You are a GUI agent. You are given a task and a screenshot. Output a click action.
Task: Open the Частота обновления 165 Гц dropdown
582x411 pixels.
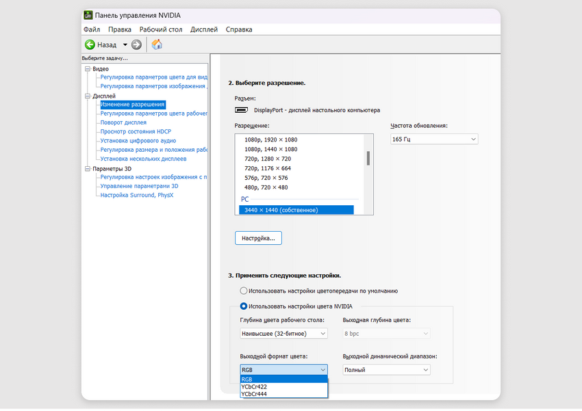(434, 140)
